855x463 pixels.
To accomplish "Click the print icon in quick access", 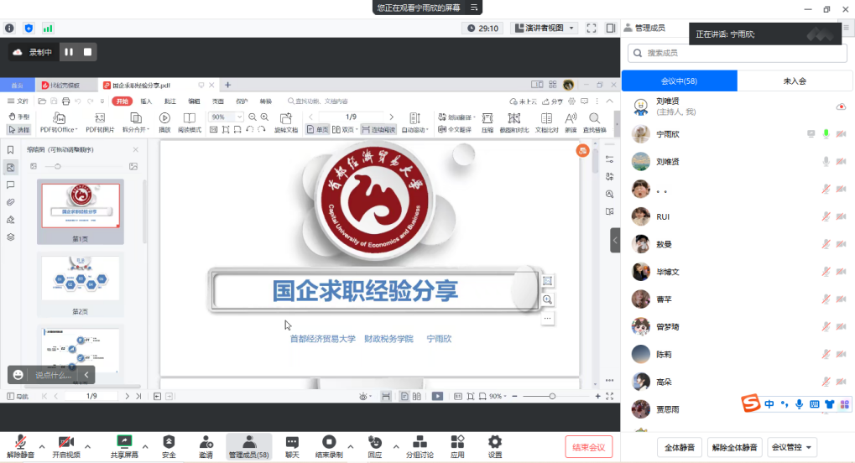I will 66,101.
